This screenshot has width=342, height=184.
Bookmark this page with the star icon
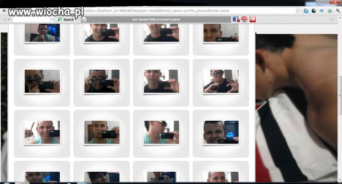[297, 10]
